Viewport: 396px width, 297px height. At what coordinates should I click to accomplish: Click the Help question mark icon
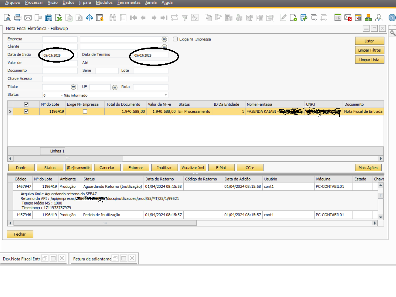click(x=392, y=18)
